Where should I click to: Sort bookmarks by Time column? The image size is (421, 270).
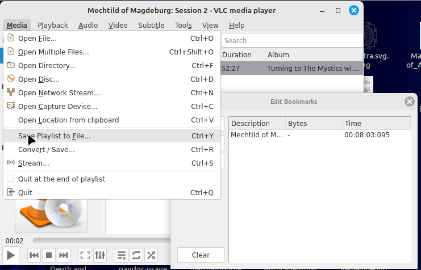coord(377,123)
